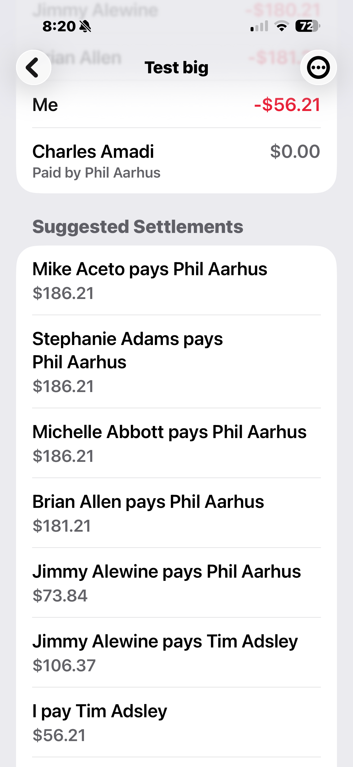Open the Me balance row
The image size is (353, 767).
tap(176, 105)
